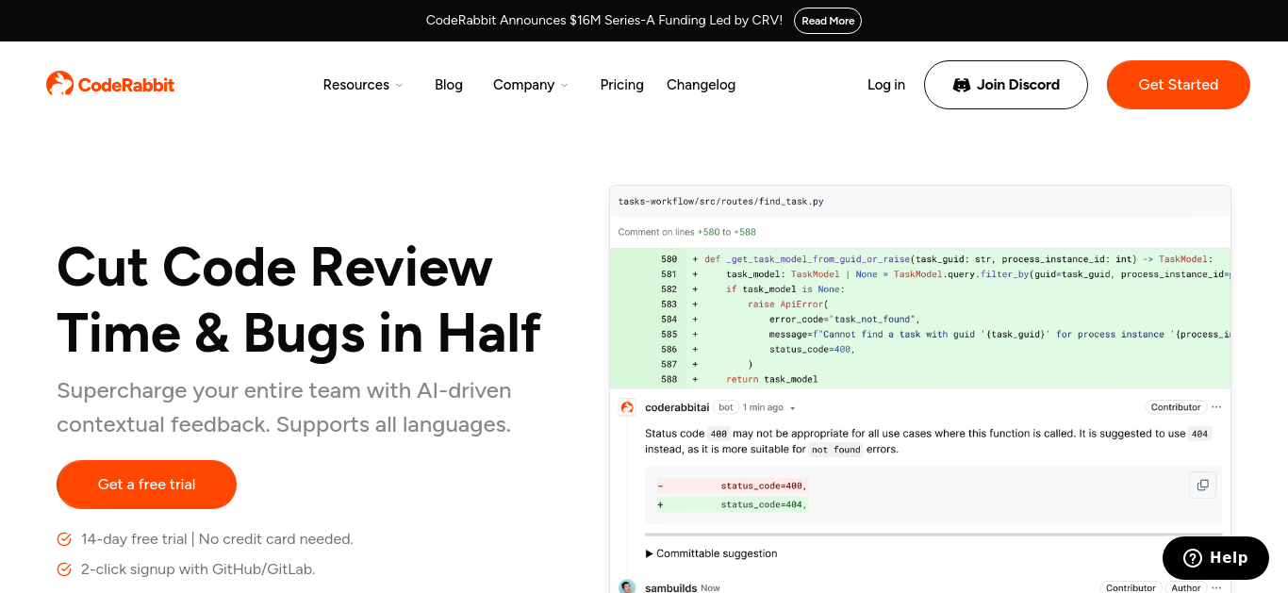Click the Get Started button
Image resolution: width=1288 pixels, height=593 pixels.
pos(1179,85)
